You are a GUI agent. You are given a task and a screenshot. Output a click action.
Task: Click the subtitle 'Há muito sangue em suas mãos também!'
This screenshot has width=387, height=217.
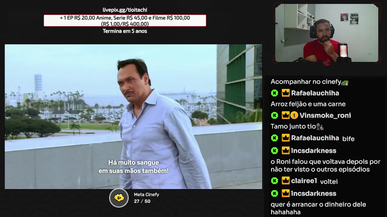[x=133, y=167]
